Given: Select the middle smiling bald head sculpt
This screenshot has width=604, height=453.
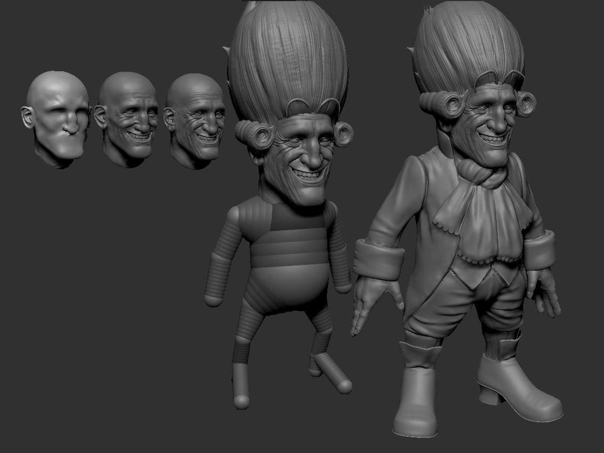Looking at the screenshot, I should click(127, 119).
